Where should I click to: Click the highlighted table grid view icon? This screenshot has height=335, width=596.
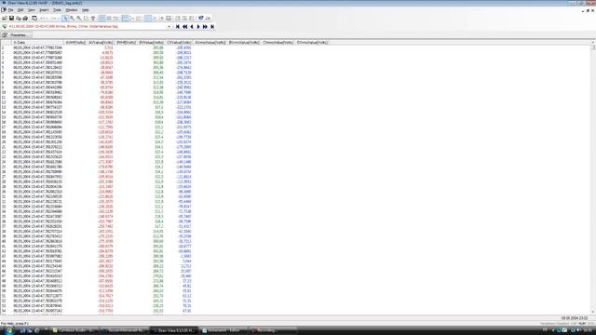tap(102, 19)
